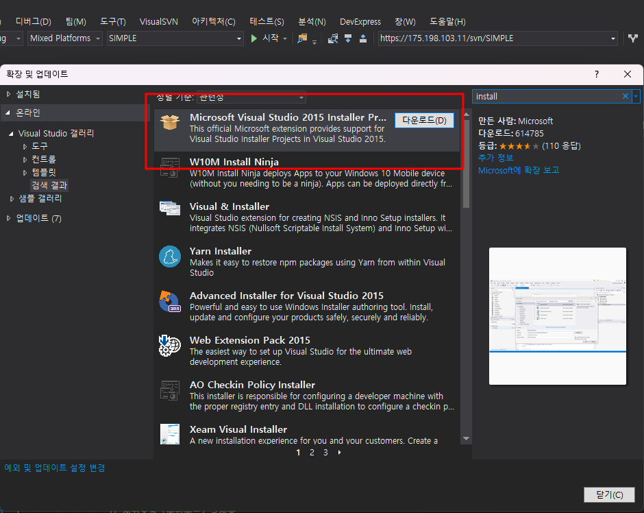Click the 시작 start button
The image size is (644, 513).
click(270, 38)
